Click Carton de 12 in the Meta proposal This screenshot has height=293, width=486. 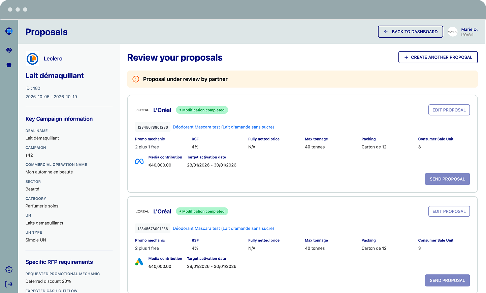(374, 147)
